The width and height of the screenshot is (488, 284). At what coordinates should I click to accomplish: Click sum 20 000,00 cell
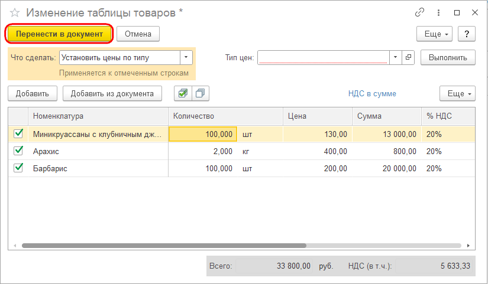[387, 168]
